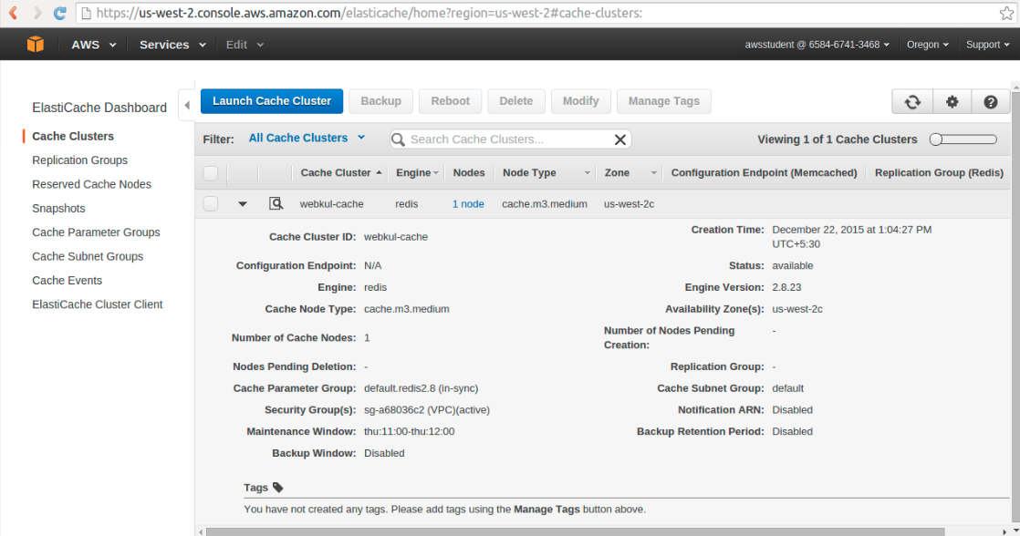The image size is (1020, 536).
Task: Click the Tags label icon
Action: pyautogui.click(x=277, y=488)
